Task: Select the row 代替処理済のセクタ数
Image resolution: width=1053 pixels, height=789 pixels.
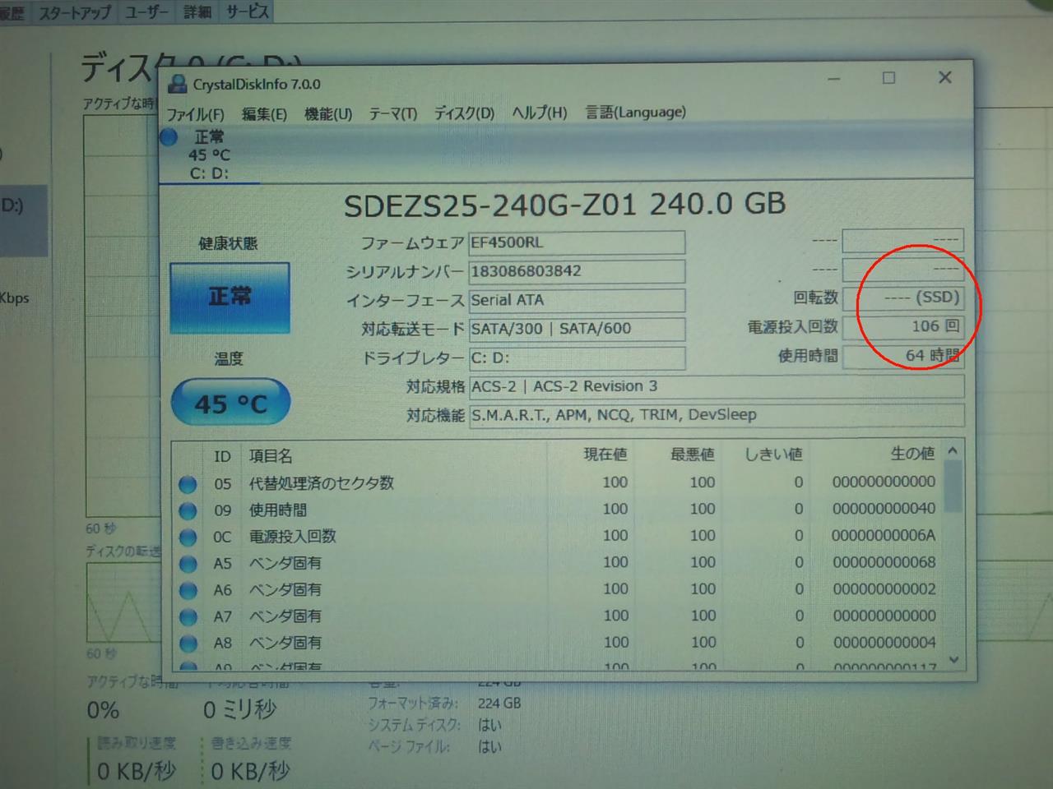Action: [559, 483]
